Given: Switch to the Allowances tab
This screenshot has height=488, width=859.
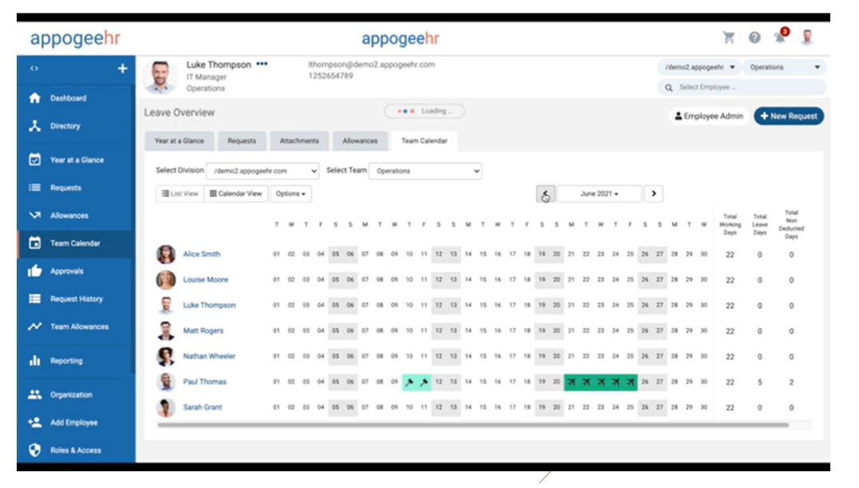Looking at the screenshot, I should coord(359,141).
